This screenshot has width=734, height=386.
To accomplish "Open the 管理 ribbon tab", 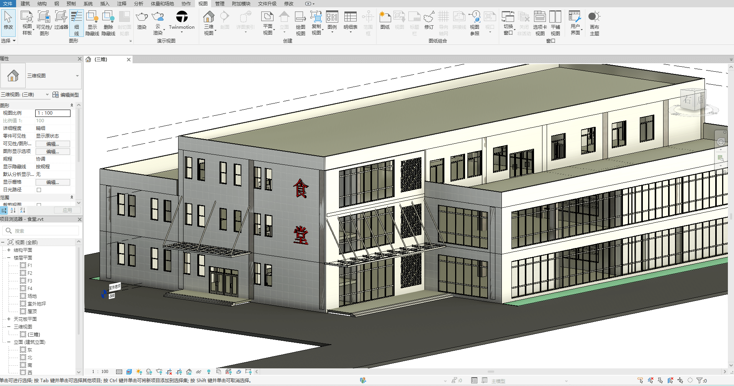I will 220,3.
